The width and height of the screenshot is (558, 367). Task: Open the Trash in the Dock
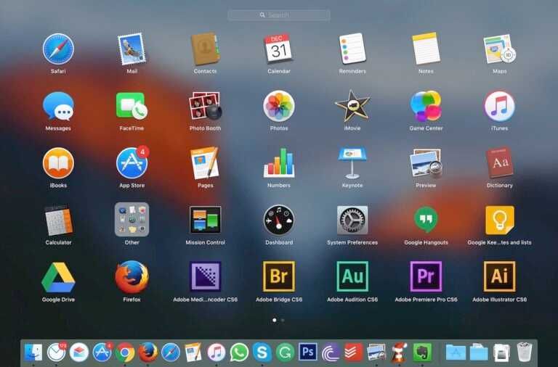point(525,352)
